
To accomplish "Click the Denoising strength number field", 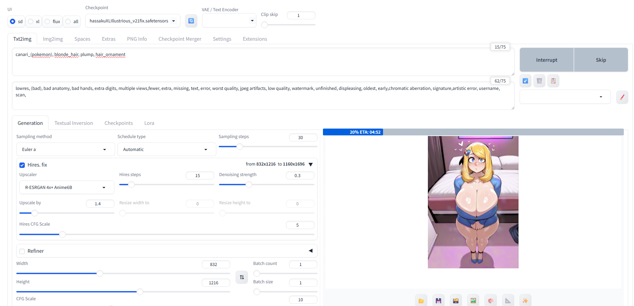I will pos(300,175).
